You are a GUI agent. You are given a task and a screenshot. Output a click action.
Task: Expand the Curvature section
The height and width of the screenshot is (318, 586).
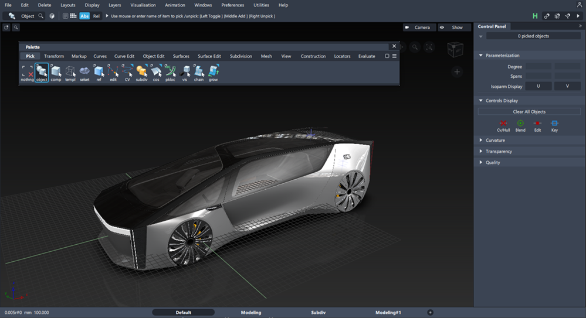click(481, 141)
